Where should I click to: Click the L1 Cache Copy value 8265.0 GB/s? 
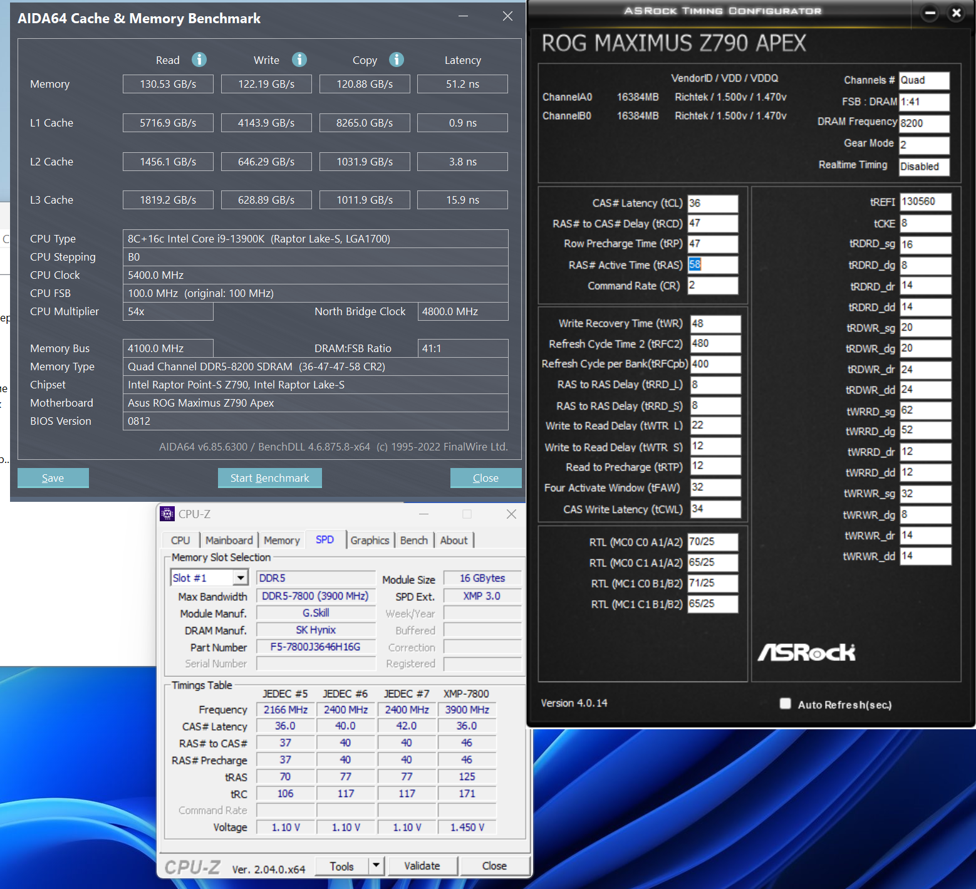click(x=365, y=123)
